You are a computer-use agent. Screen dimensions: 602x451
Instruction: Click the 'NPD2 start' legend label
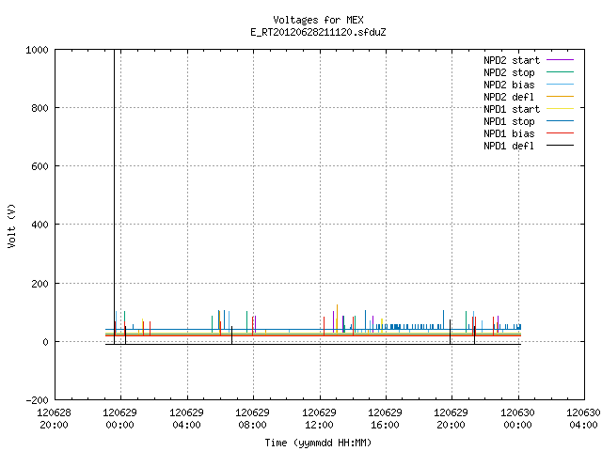tap(512, 60)
